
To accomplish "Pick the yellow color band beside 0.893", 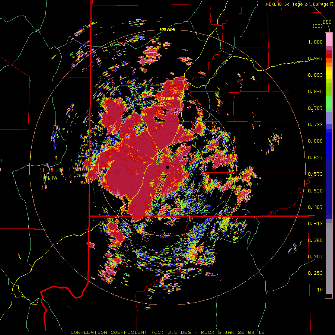I will pos(329,74).
